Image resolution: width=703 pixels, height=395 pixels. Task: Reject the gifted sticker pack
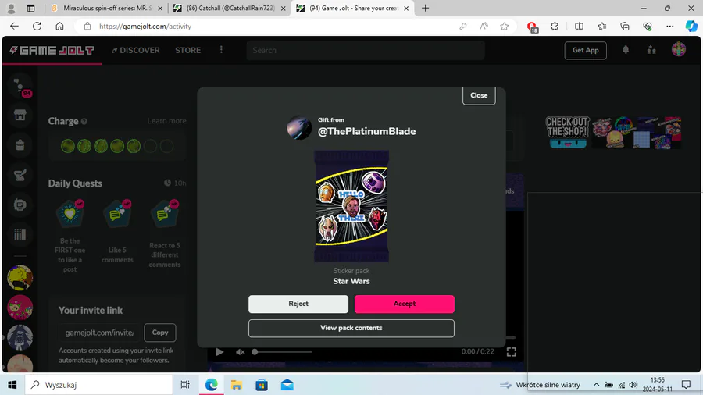[x=298, y=304]
